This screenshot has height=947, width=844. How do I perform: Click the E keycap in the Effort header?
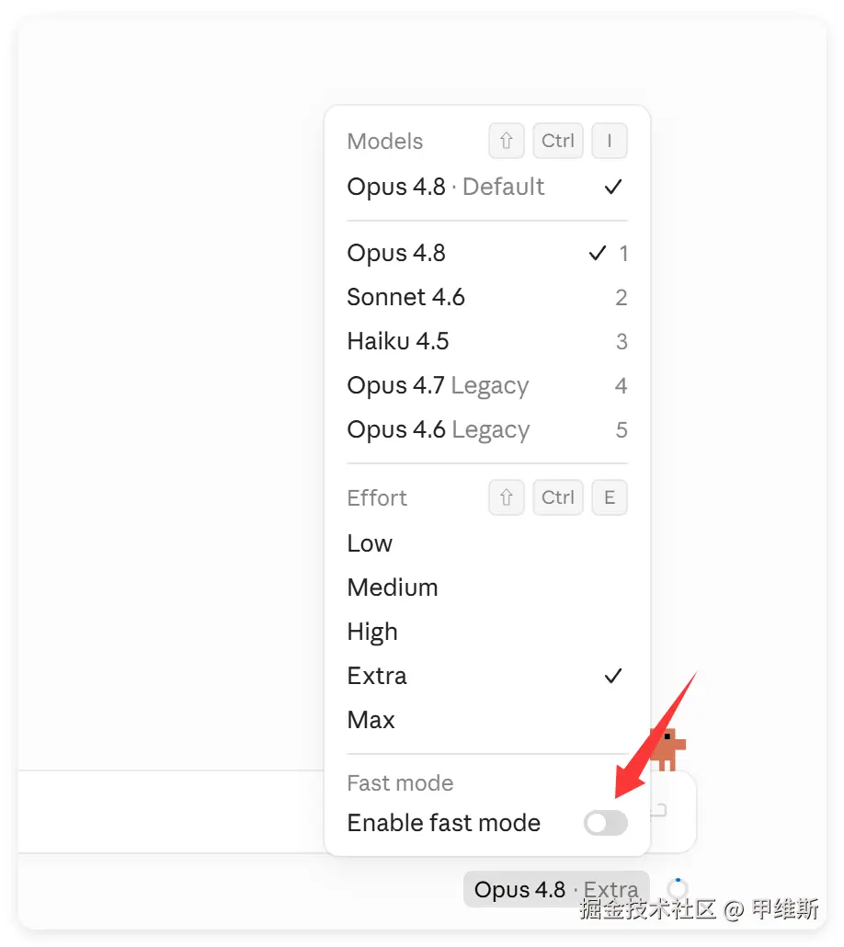(609, 497)
